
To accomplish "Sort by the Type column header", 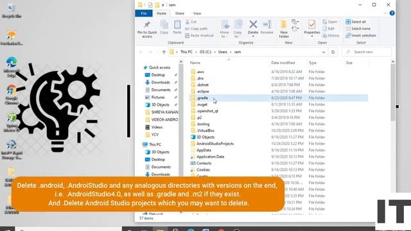I will 313,63.
